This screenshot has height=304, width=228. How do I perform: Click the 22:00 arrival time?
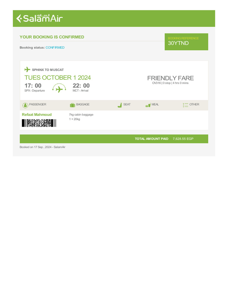click(x=81, y=86)
